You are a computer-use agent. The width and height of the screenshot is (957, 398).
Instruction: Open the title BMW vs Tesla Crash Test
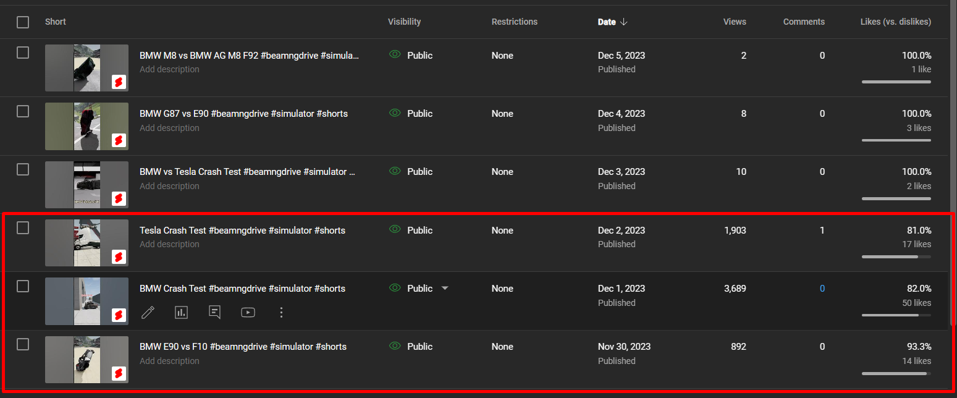pyautogui.click(x=247, y=172)
